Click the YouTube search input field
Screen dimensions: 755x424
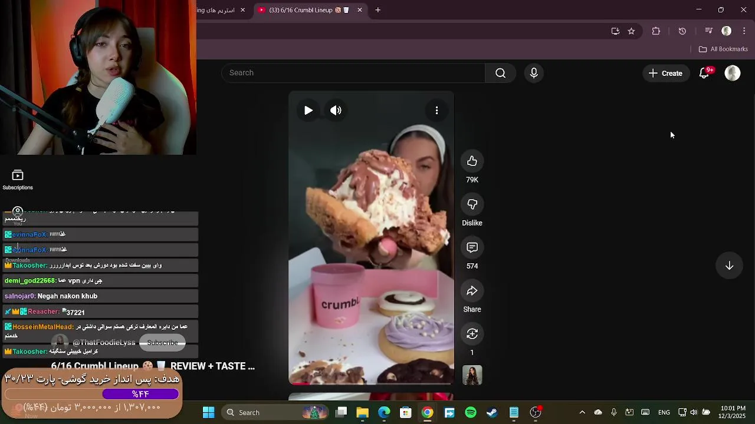click(353, 73)
